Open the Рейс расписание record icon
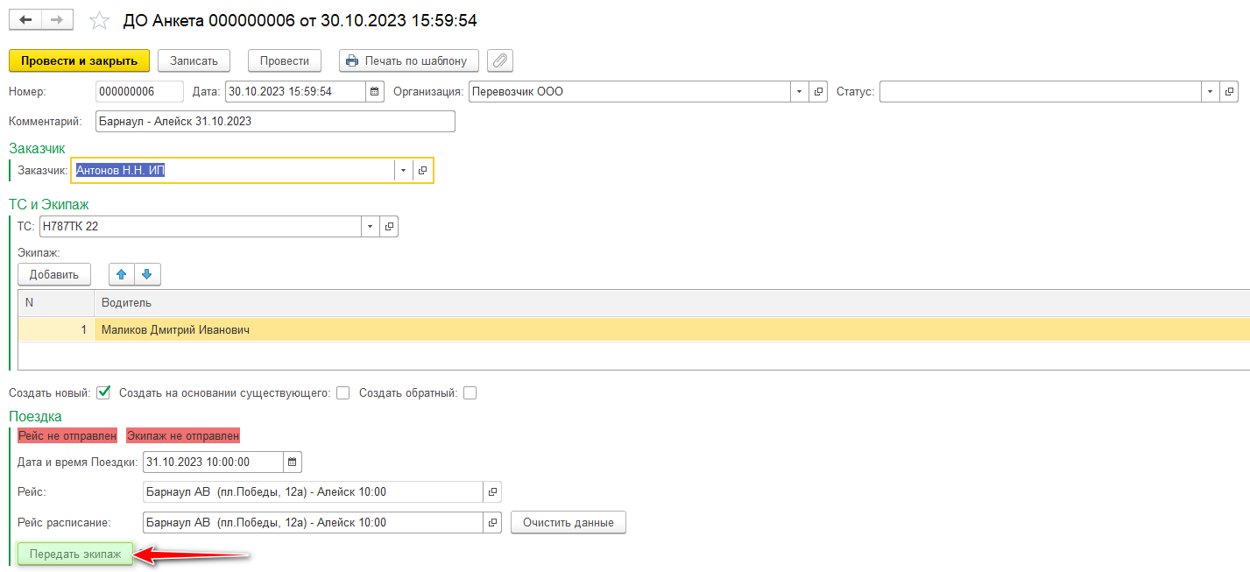The image size is (1250, 572). 492,523
